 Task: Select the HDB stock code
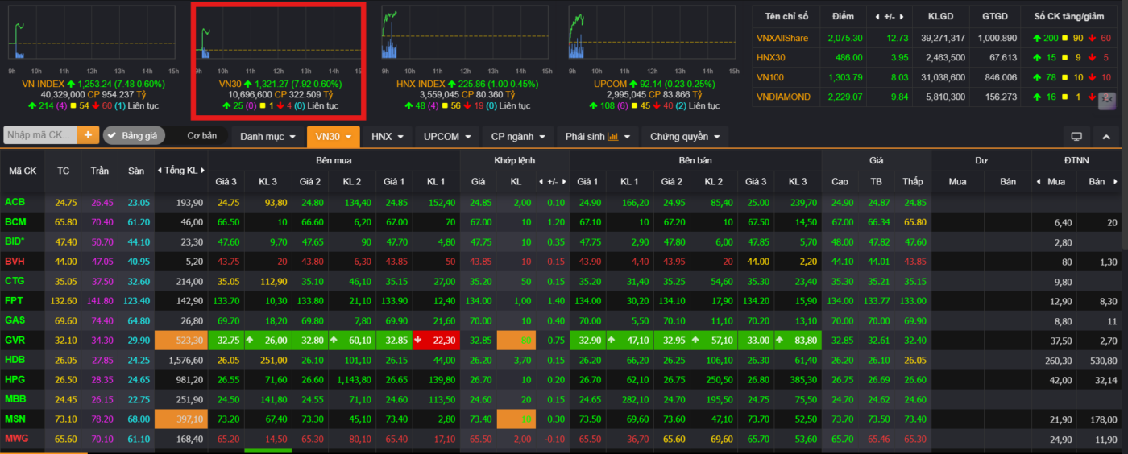click(x=15, y=360)
